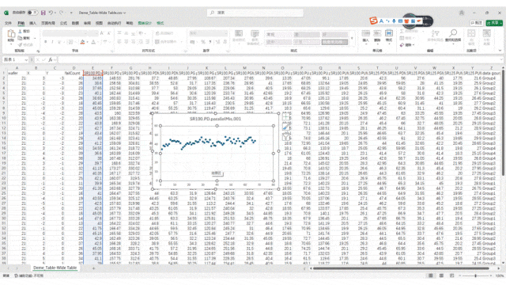
Task: Apply the font color A swatch
Action: point(93,42)
